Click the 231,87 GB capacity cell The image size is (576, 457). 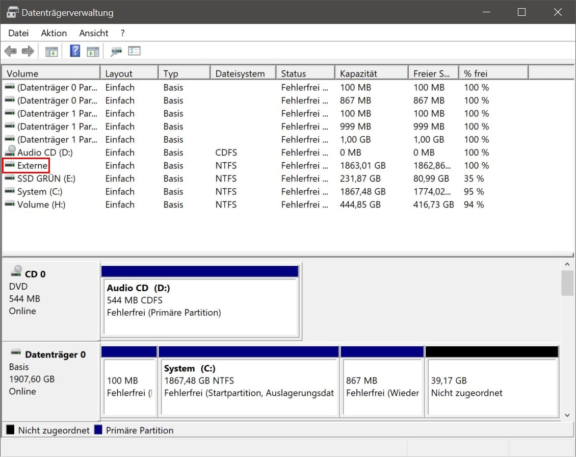(360, 179)
